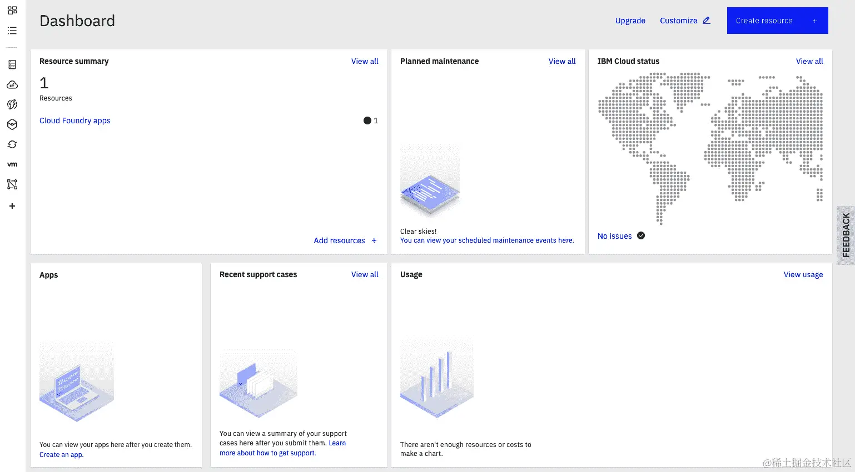855x472 pixels.
Task: Open the circular refresh-arrows icon in sidebar
Action: (x=12, y=144)
